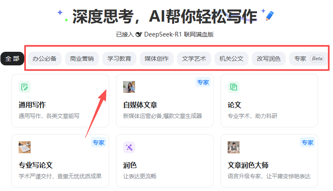Open the 商业营销 category tab
The height and width of the screenshot is (191, 333).
click(x=82, y=59)
